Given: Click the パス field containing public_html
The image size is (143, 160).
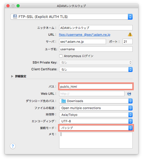Looking at the screenshot, I should tap(96, 87).
